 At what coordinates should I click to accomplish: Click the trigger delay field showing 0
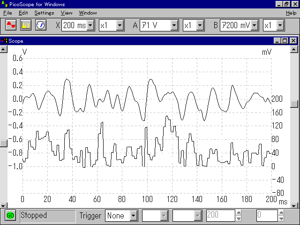point(267,216)
